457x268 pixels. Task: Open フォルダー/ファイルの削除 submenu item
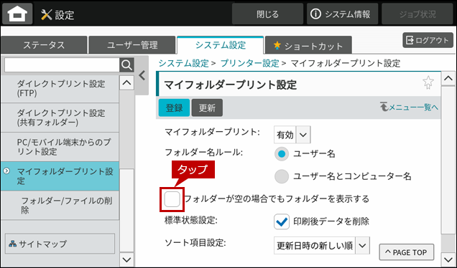coord(60,205)
